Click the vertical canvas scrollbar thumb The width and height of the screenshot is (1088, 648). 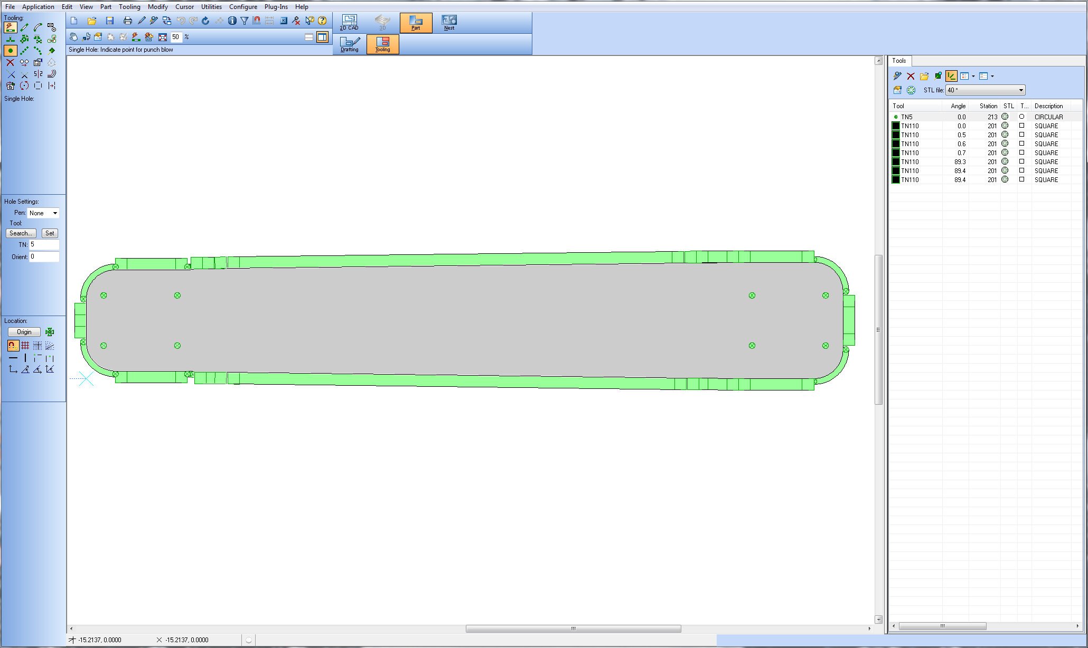click(x=879, y=330)
